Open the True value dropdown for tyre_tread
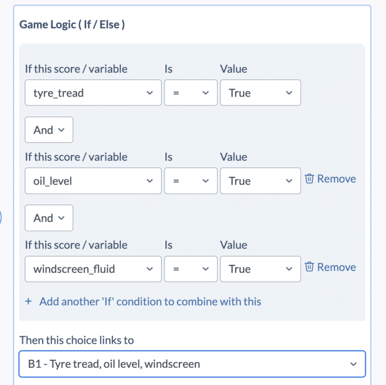 point(260,92)
